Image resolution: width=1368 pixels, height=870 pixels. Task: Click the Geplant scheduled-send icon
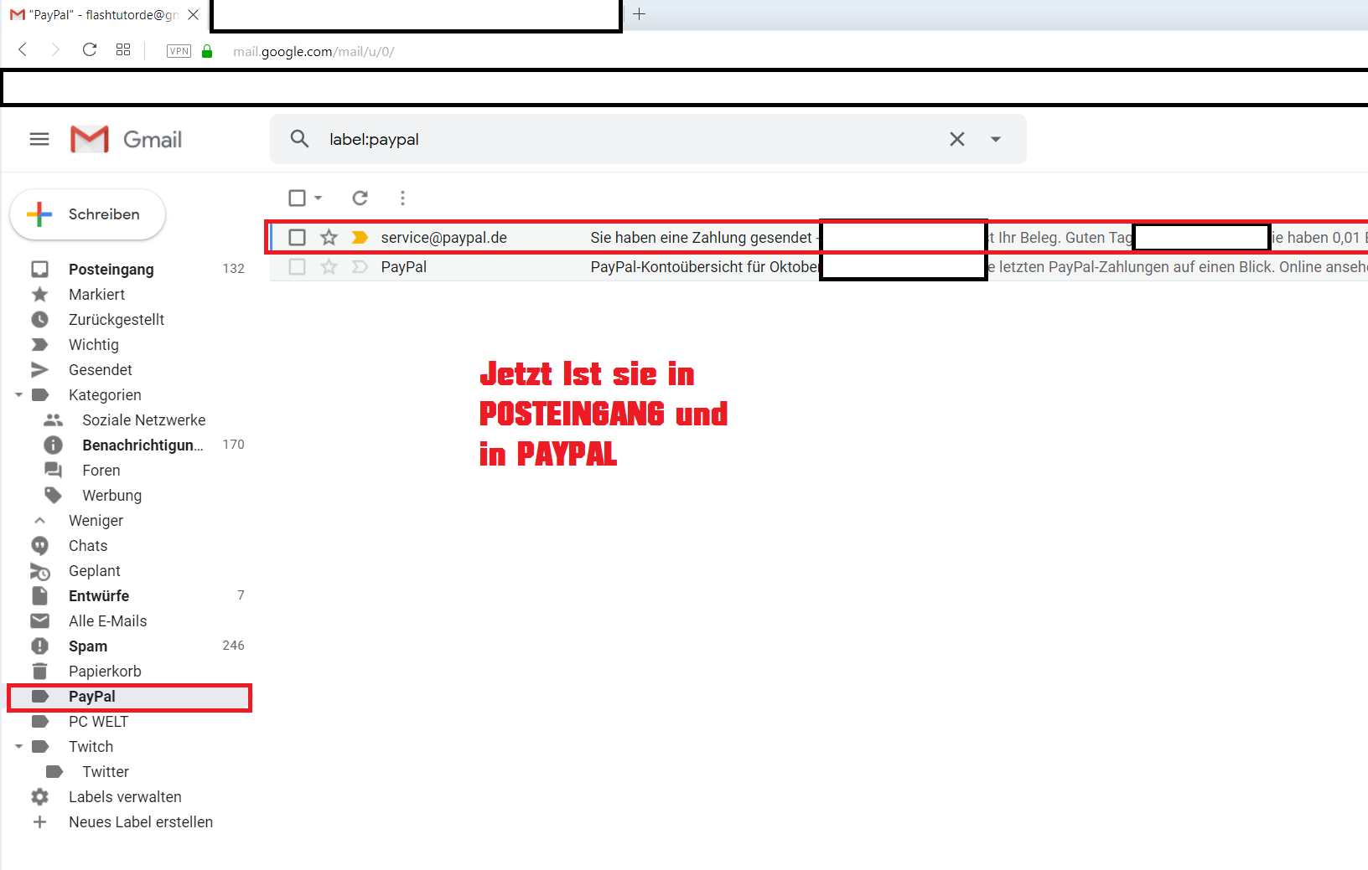39,571
